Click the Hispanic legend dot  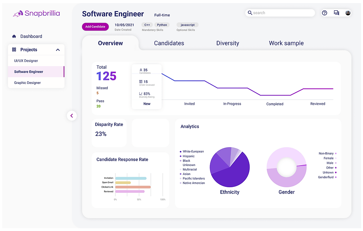pos(181,156)
